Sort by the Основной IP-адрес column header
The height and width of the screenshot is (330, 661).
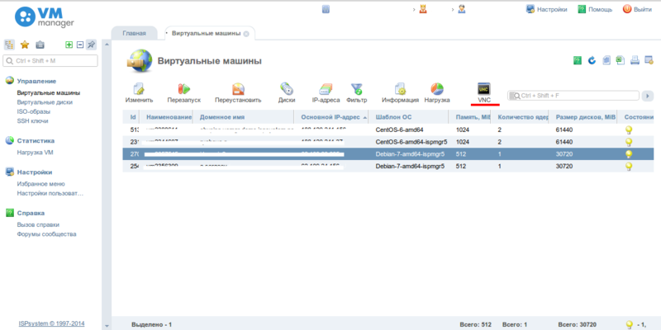click(x=331, y=117)
